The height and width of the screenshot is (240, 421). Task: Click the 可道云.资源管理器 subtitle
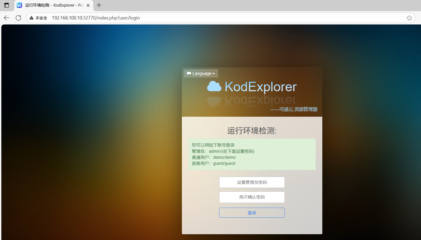tap(294, 109)
